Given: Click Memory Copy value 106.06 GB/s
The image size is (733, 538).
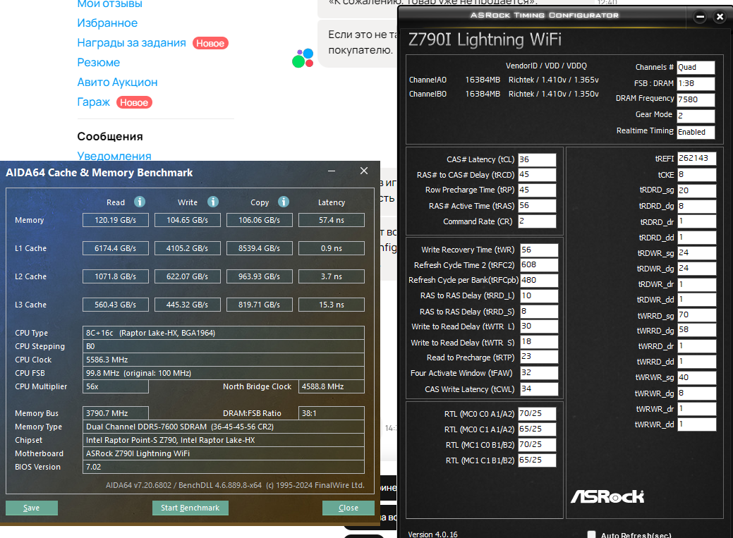Looking at the screenshot, I should pos(260,220).
